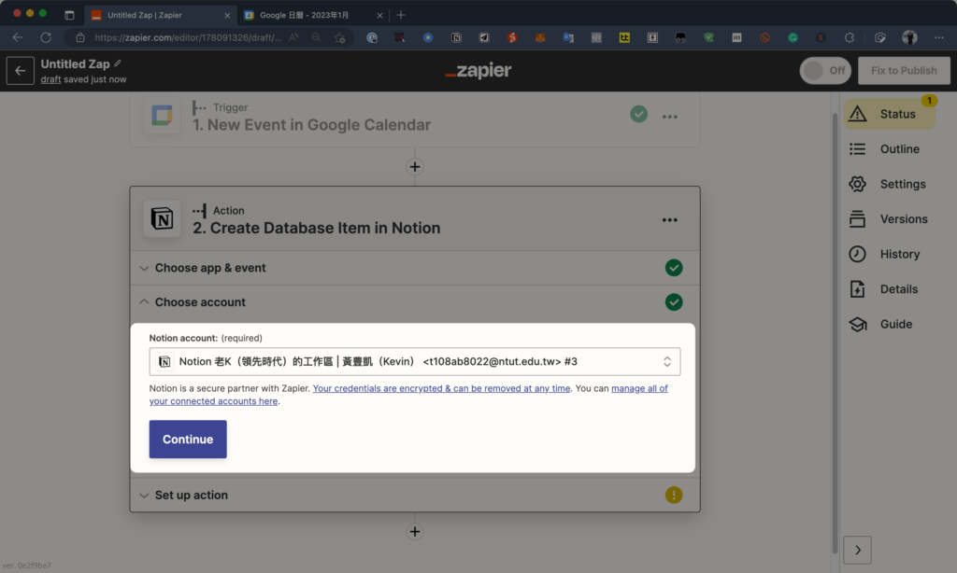Open the browser extensions puzzle icon
Viewport: 957px width, 573px height.
[x=849, y=37]
